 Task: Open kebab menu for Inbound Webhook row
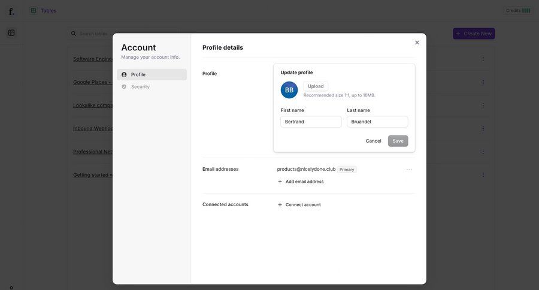pos(483,128)
